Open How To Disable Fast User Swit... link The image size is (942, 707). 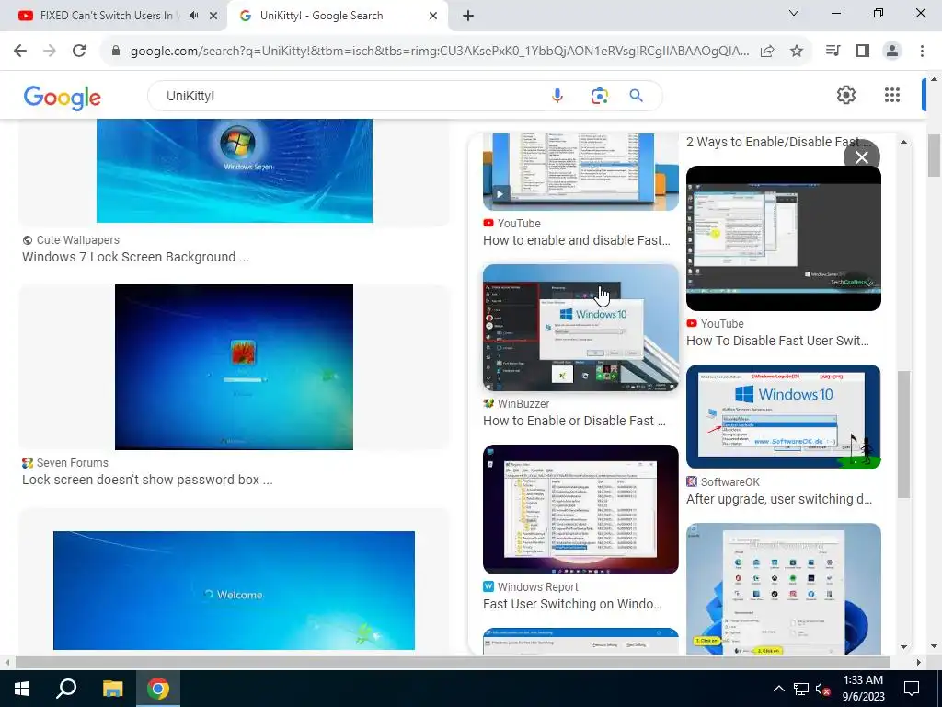tap(777, 341)
